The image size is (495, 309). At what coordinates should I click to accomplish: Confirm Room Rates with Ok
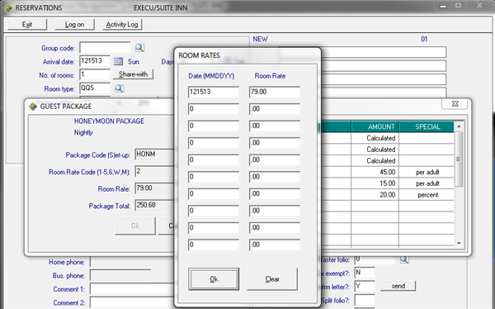pos(214,279)
